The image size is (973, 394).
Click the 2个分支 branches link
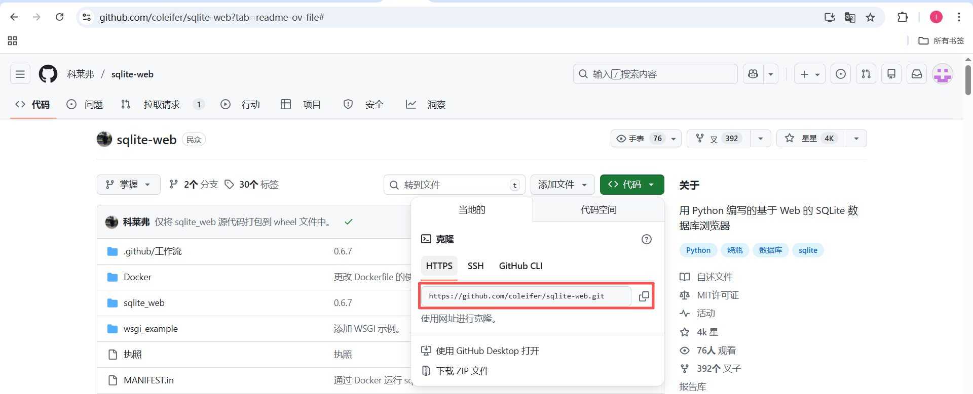(194, 185)
